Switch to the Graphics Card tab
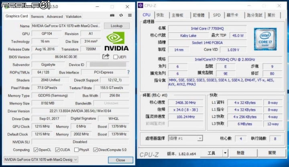Image resolution: width=289 pixels, height=167 pixels. coord(16,16)
